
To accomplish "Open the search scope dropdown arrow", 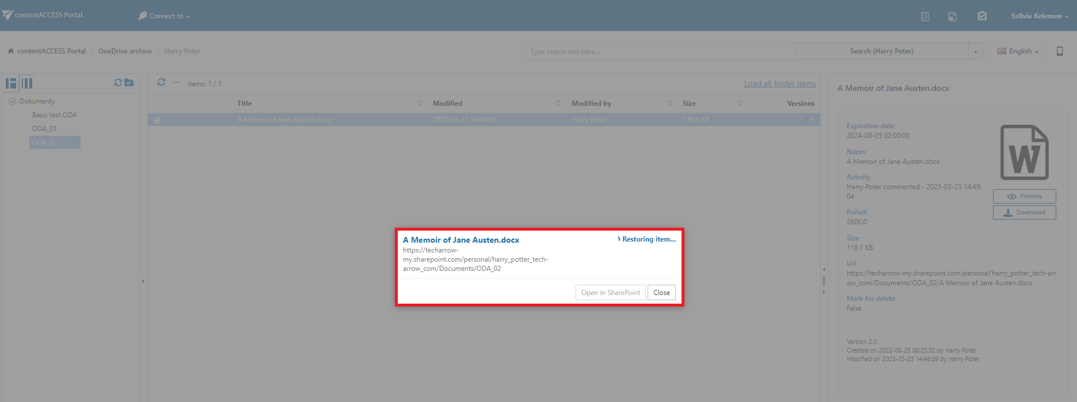I will click(x=975, y=52).
